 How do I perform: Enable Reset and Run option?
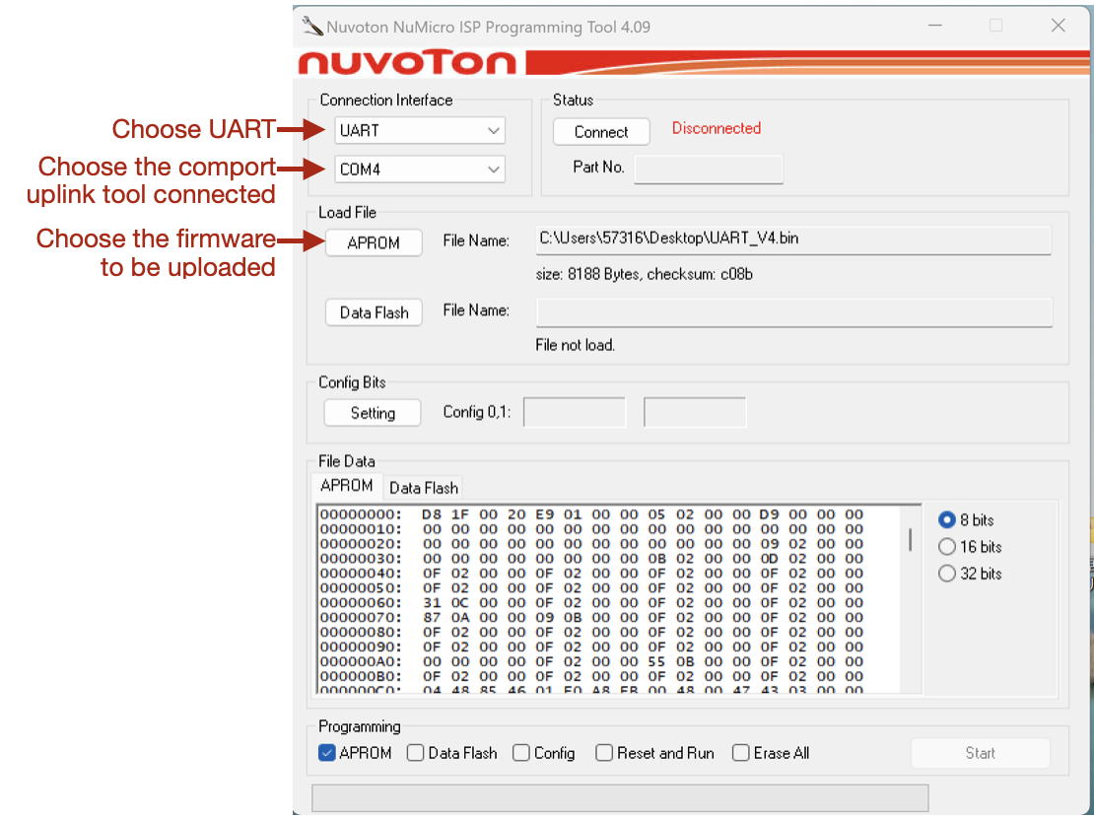[604, 753]
